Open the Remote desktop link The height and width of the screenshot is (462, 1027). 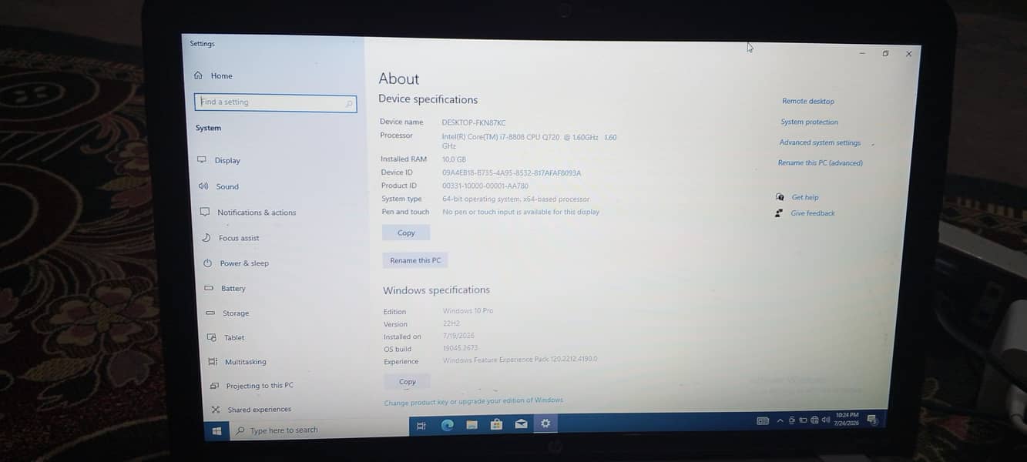click(x=808, y=101)
